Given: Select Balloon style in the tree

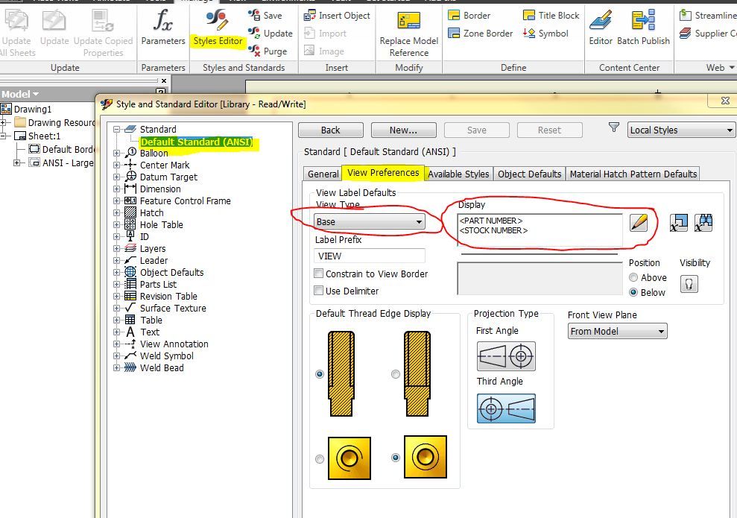Looking at the screenshot, I should [x=154, y=154].
